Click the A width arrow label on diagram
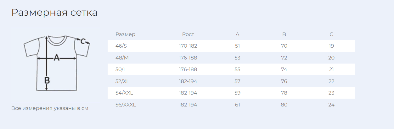Screen dimensions: 394x129 pos(57,58)
